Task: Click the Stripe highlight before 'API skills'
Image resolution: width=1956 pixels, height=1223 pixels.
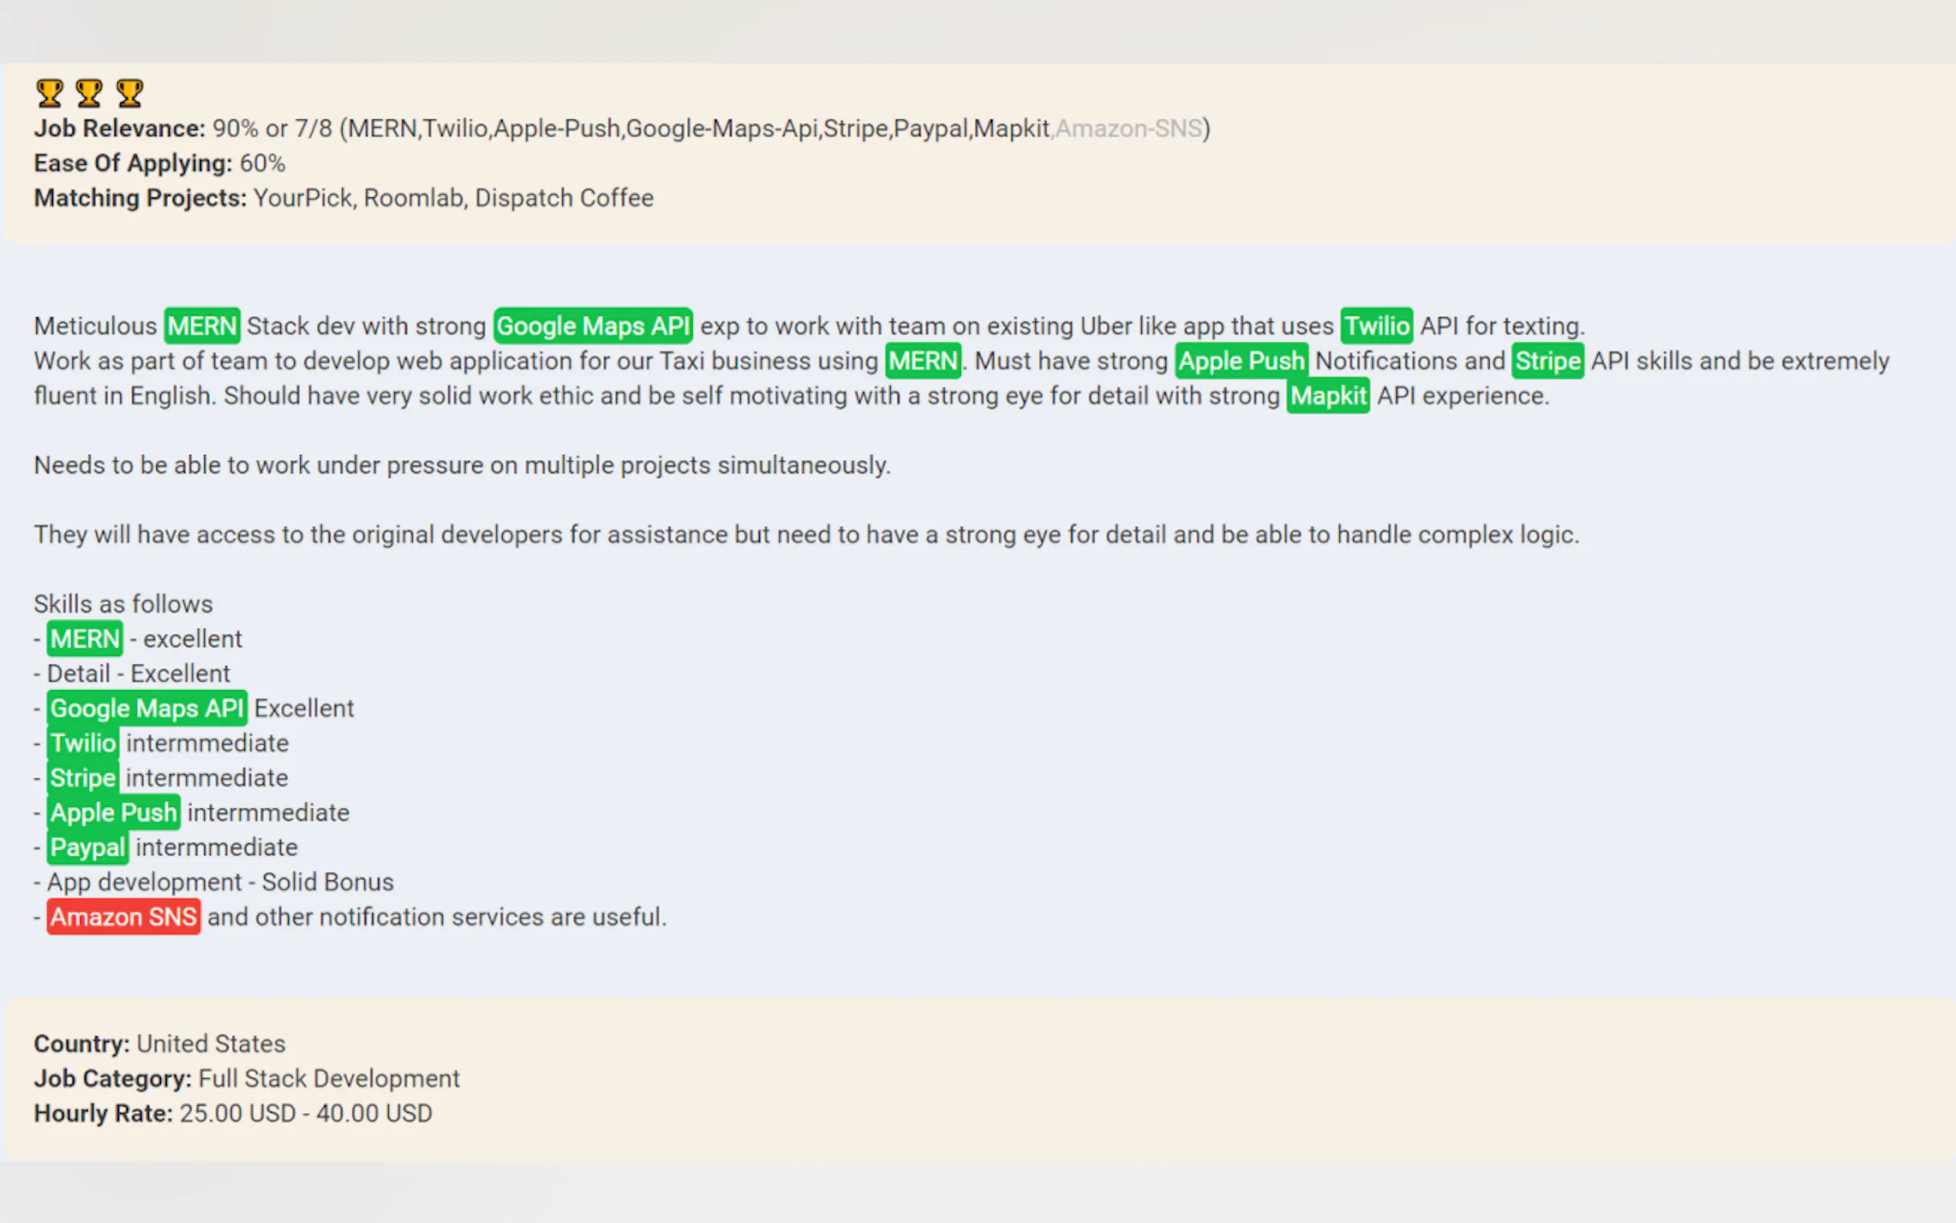Action: click(1547, 360)
